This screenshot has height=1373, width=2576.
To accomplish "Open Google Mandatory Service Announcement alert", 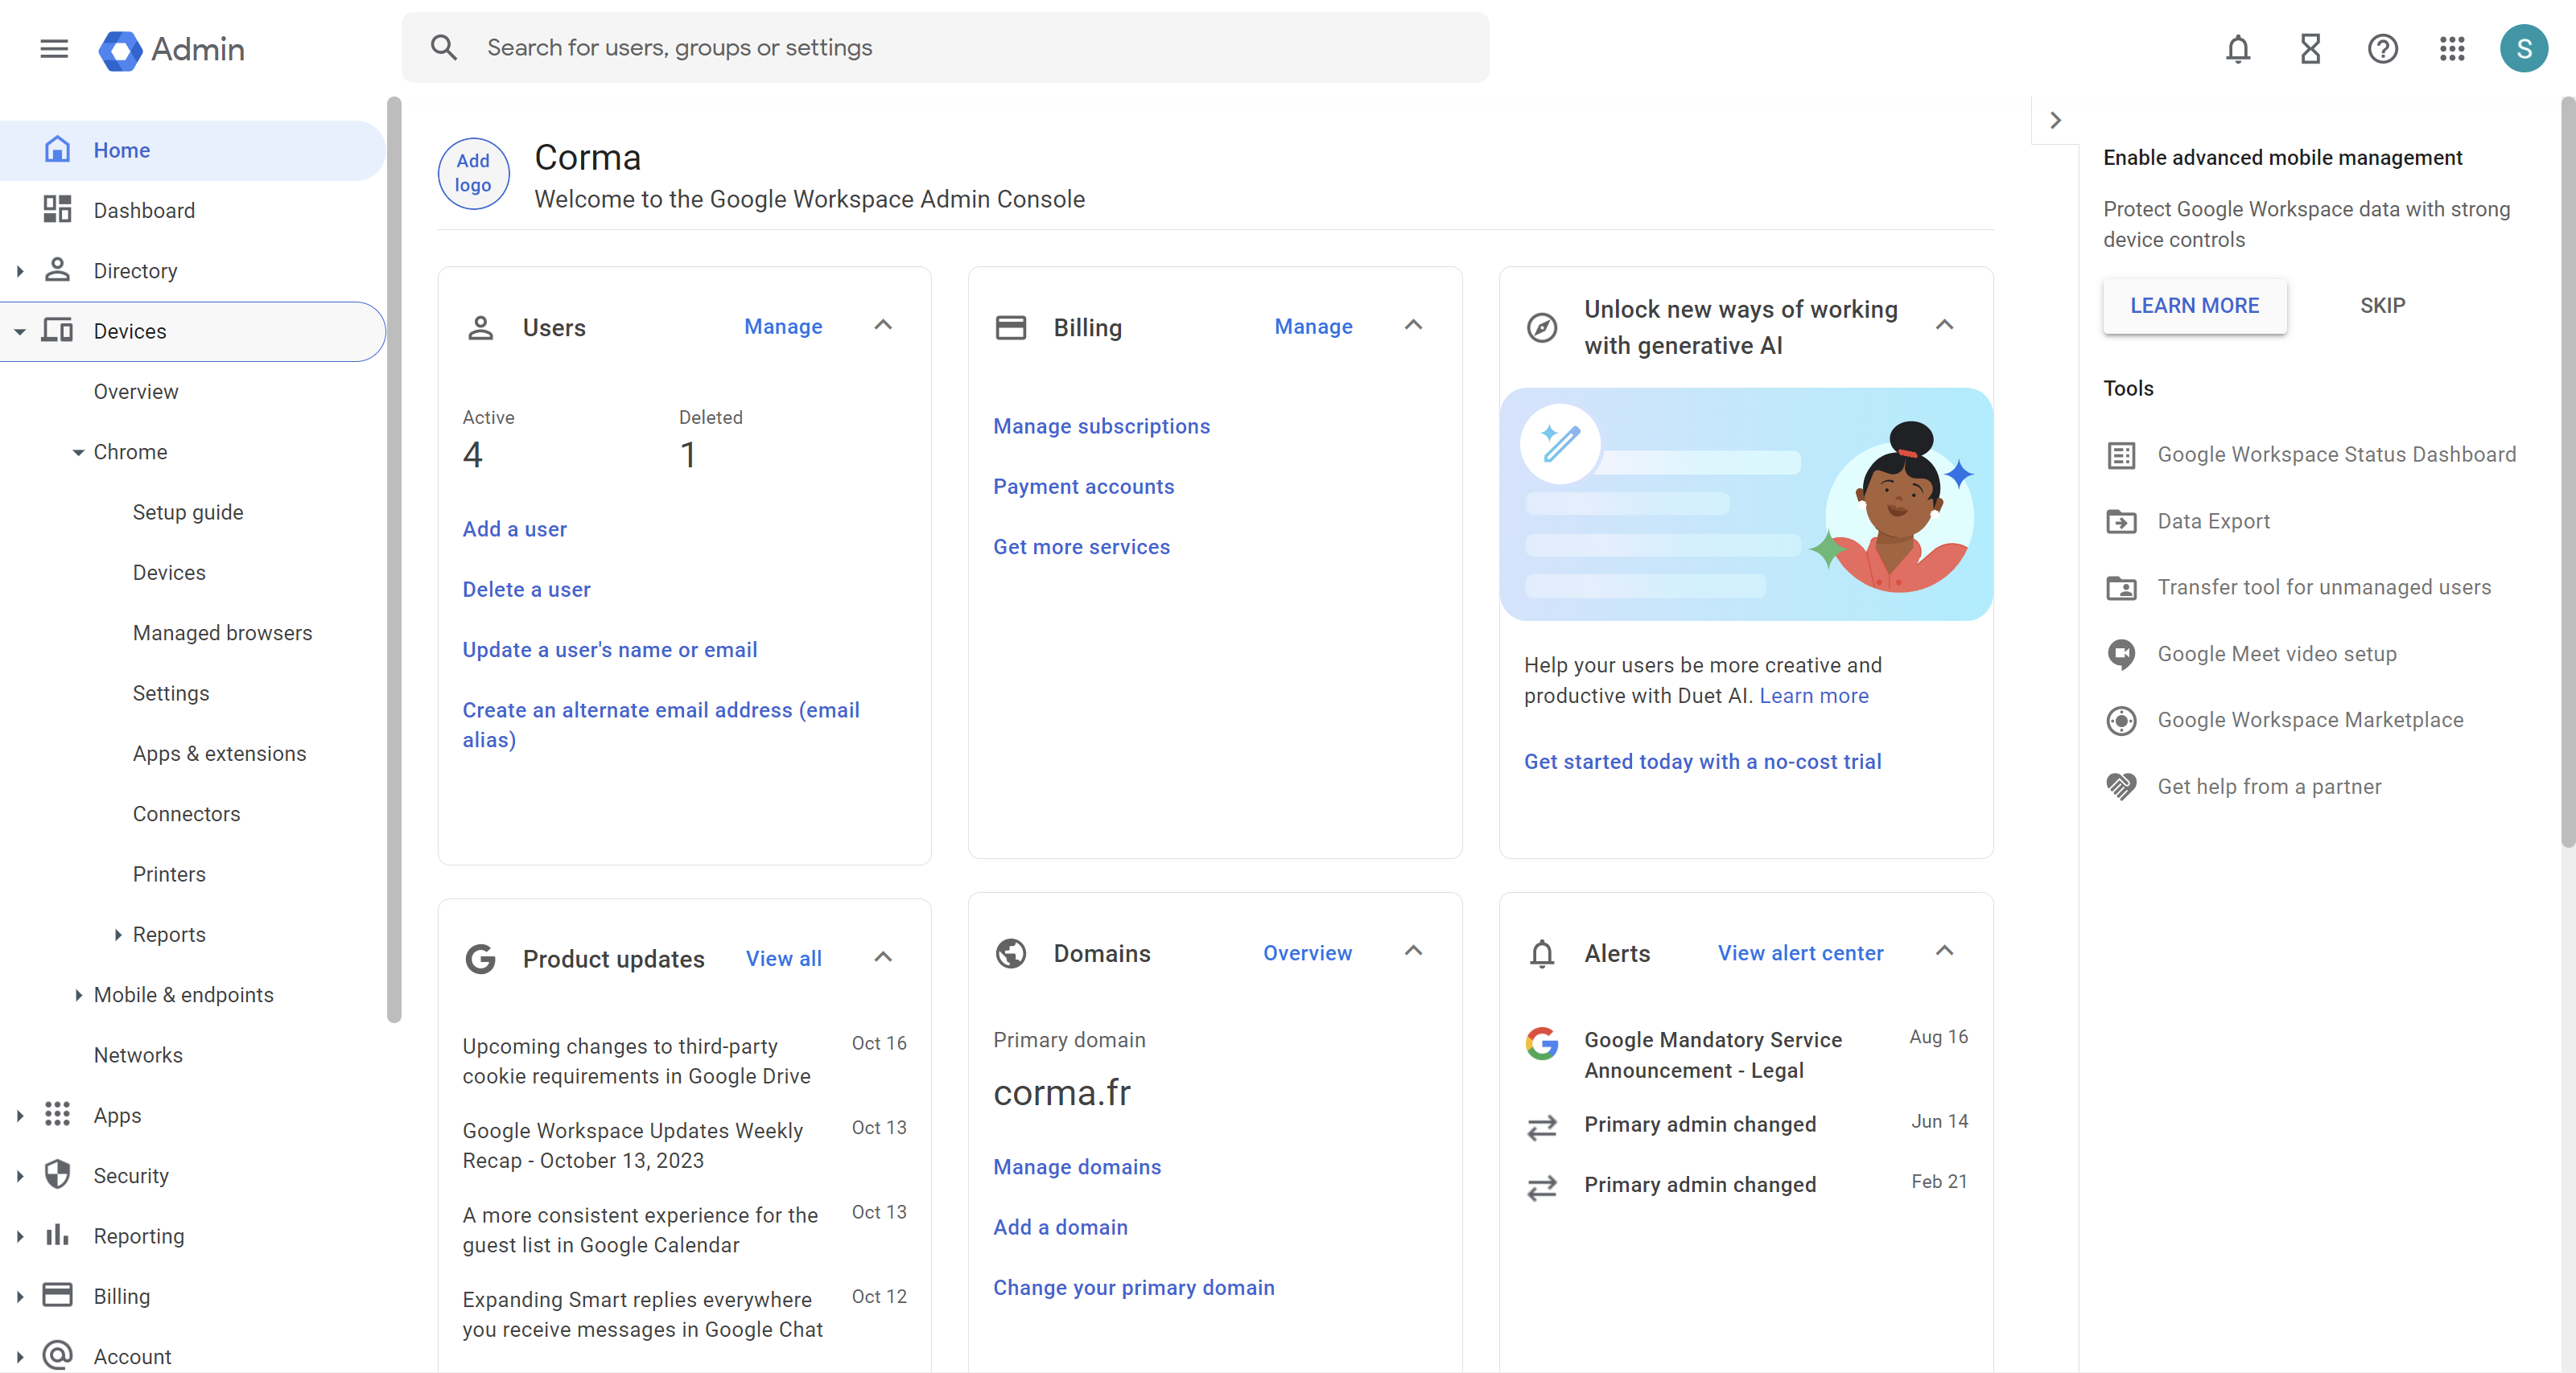I will point(1745,1055).
